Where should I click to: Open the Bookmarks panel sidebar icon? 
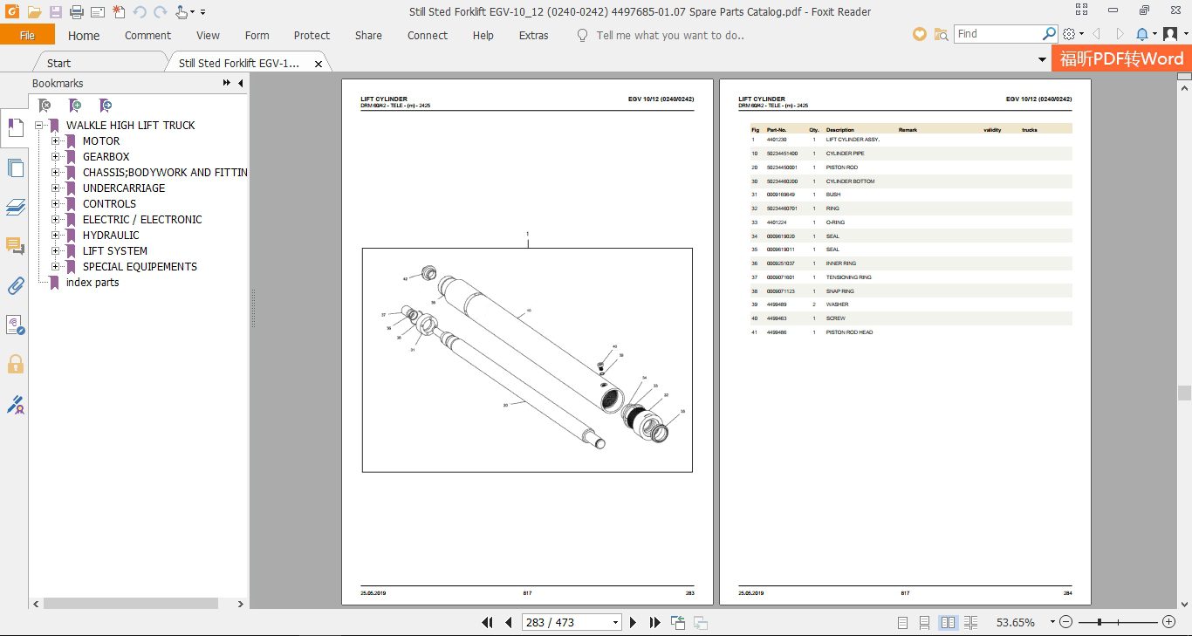tap(15, 128)
